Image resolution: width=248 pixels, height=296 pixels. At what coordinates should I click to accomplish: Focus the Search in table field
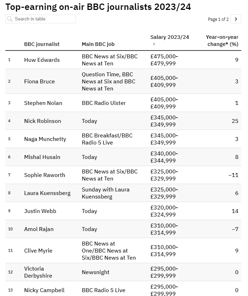(44, 19)
